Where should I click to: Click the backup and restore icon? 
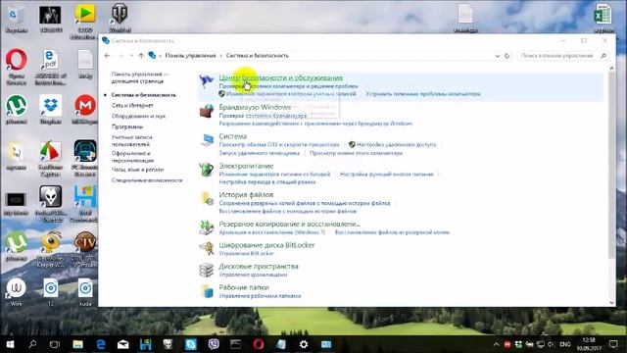coord(207,227)
